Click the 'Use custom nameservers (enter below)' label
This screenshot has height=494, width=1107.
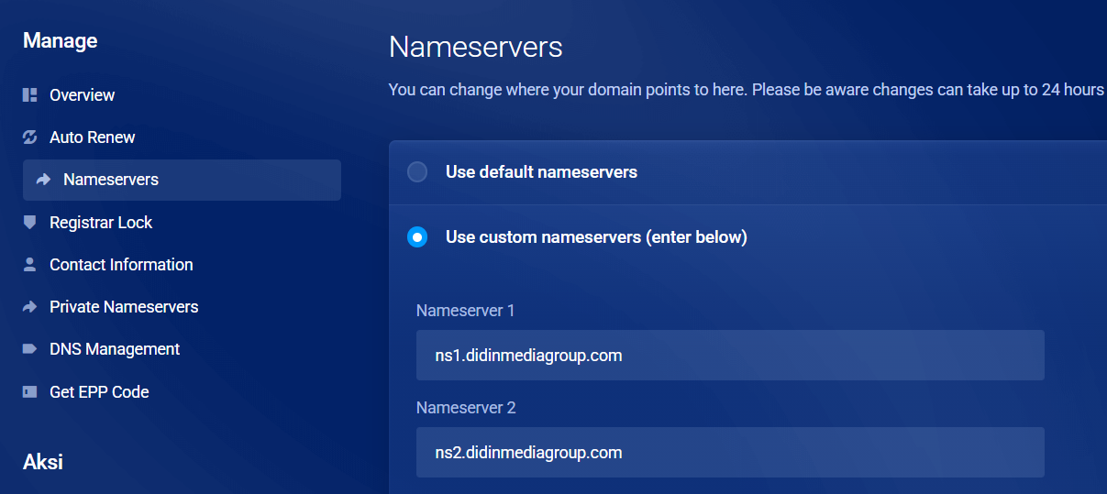596,237
